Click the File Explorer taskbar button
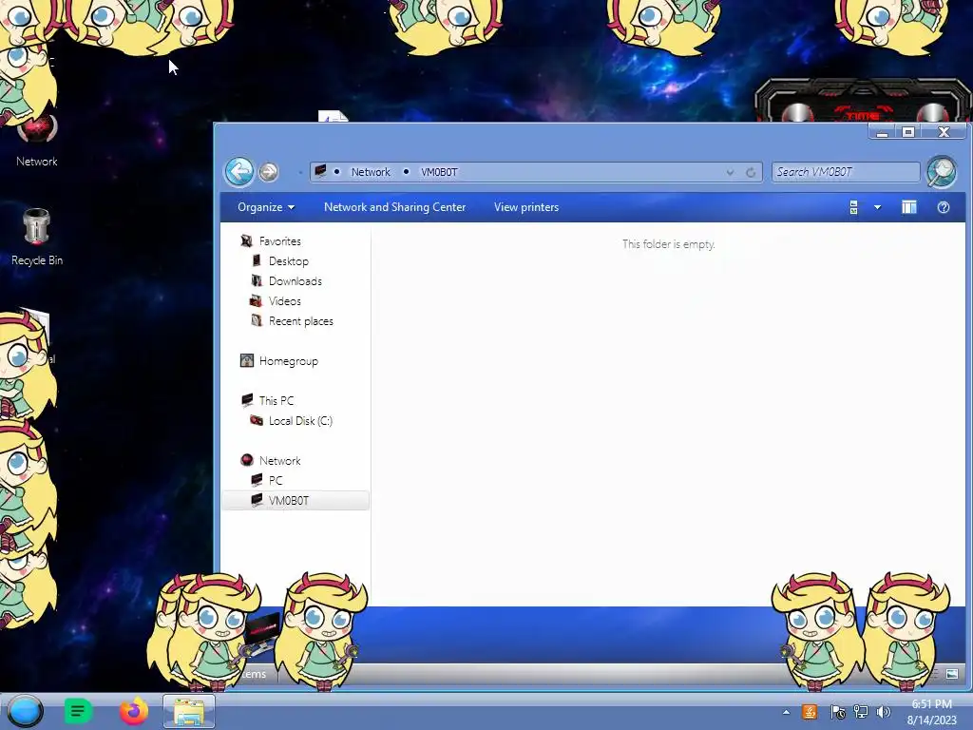Viewport: 973px width, 730px height. click(189, 711)
